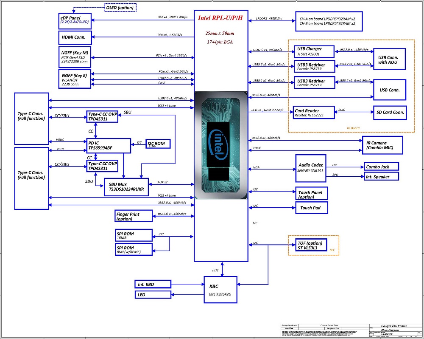424x339 pixels.
Task: Click the I2C ROM block
Action: 158,144
